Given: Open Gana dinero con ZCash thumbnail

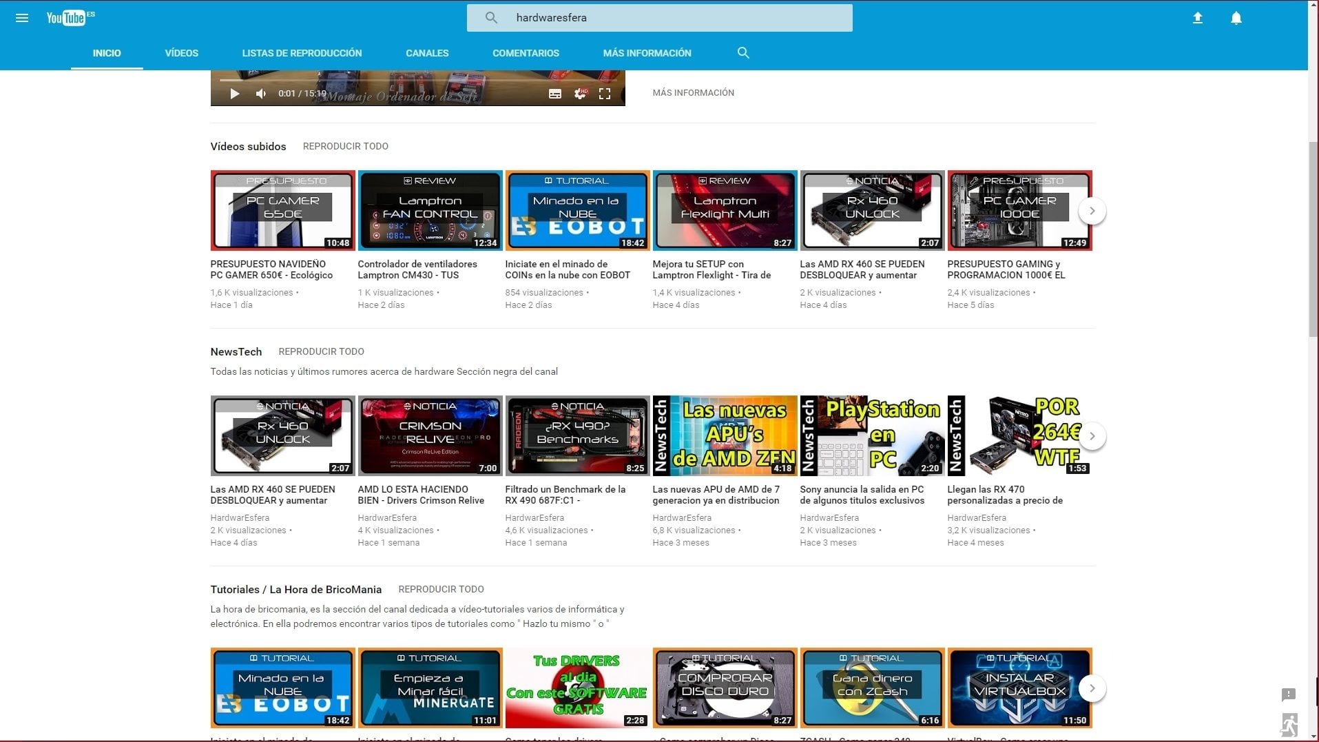Looking at the screenshot, I should pyautogui.click(x=872, y=688).
